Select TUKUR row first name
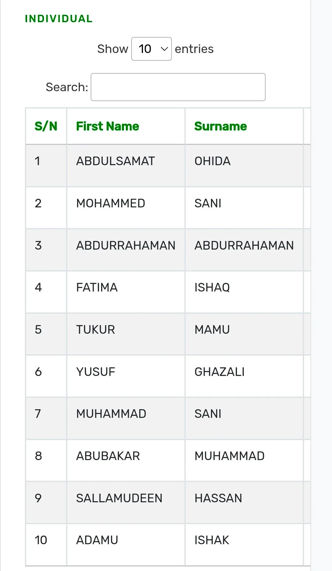The width and height of the screenshot is (332, 571). coord(96,330)
